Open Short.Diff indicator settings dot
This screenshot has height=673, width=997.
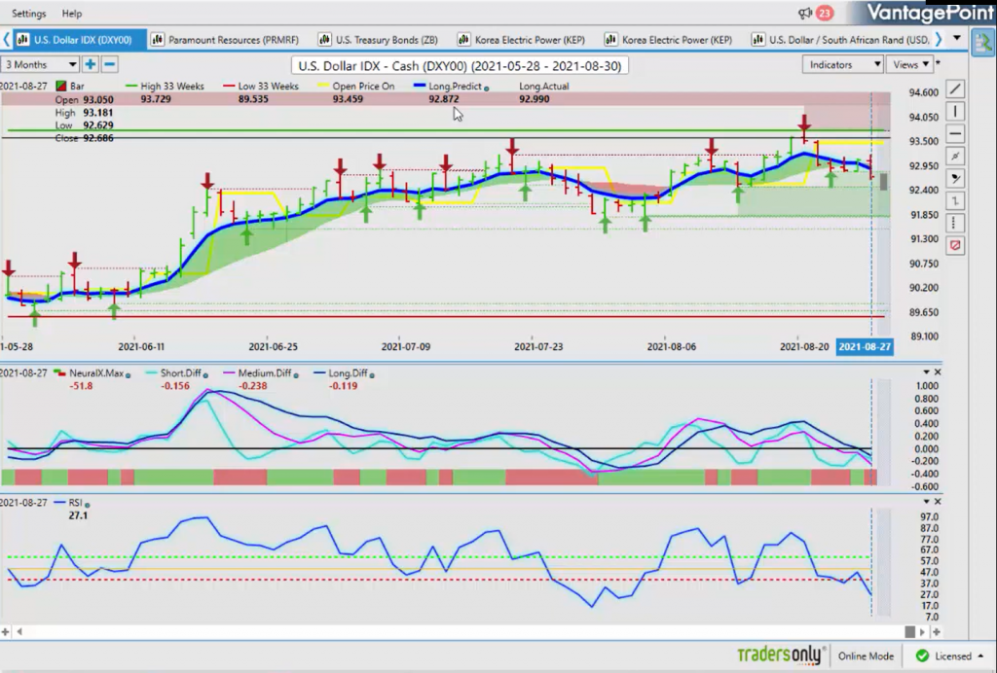tap(205, 375)
